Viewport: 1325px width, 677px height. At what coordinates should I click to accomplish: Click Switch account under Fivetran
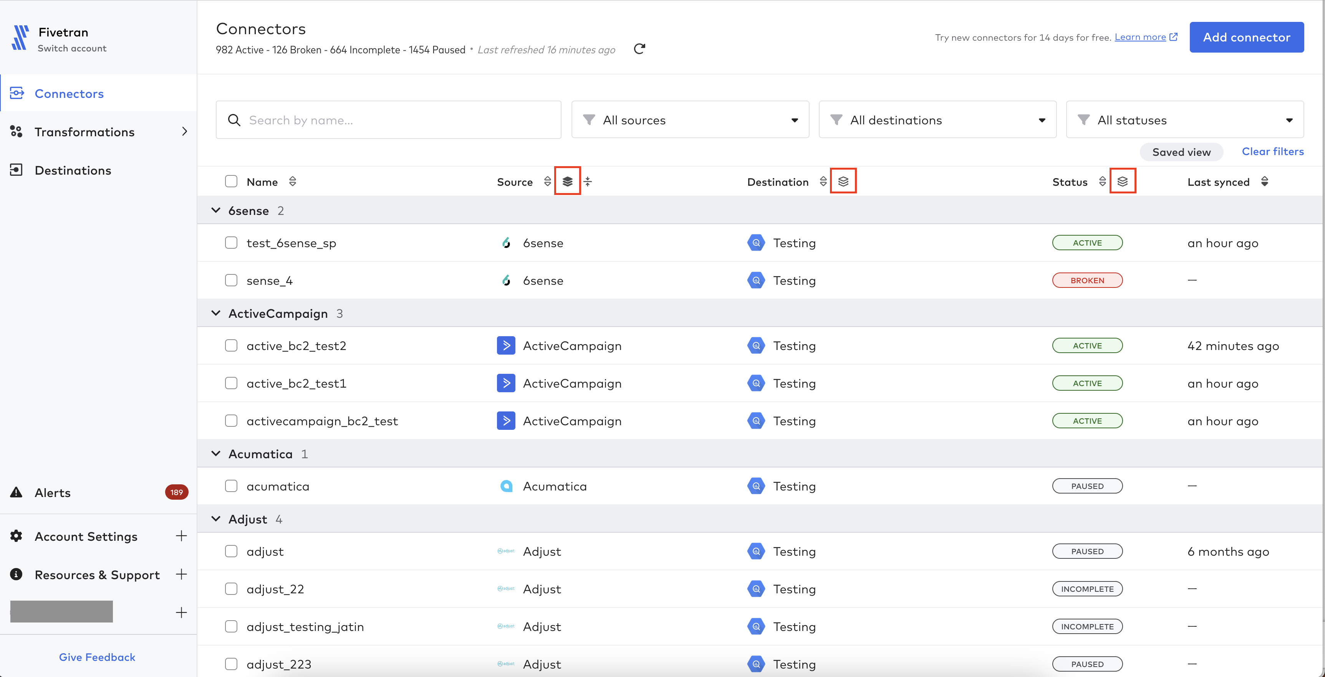tap(72, 48)
